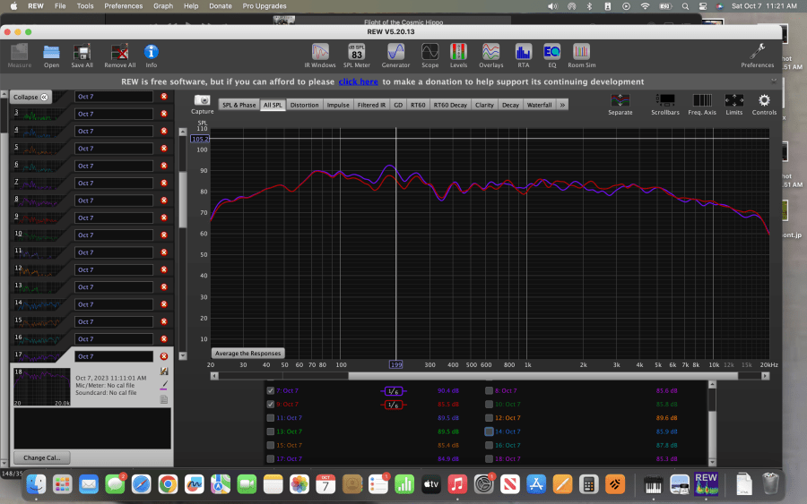Click frequency scrollbar right arrow

[766, 376]
